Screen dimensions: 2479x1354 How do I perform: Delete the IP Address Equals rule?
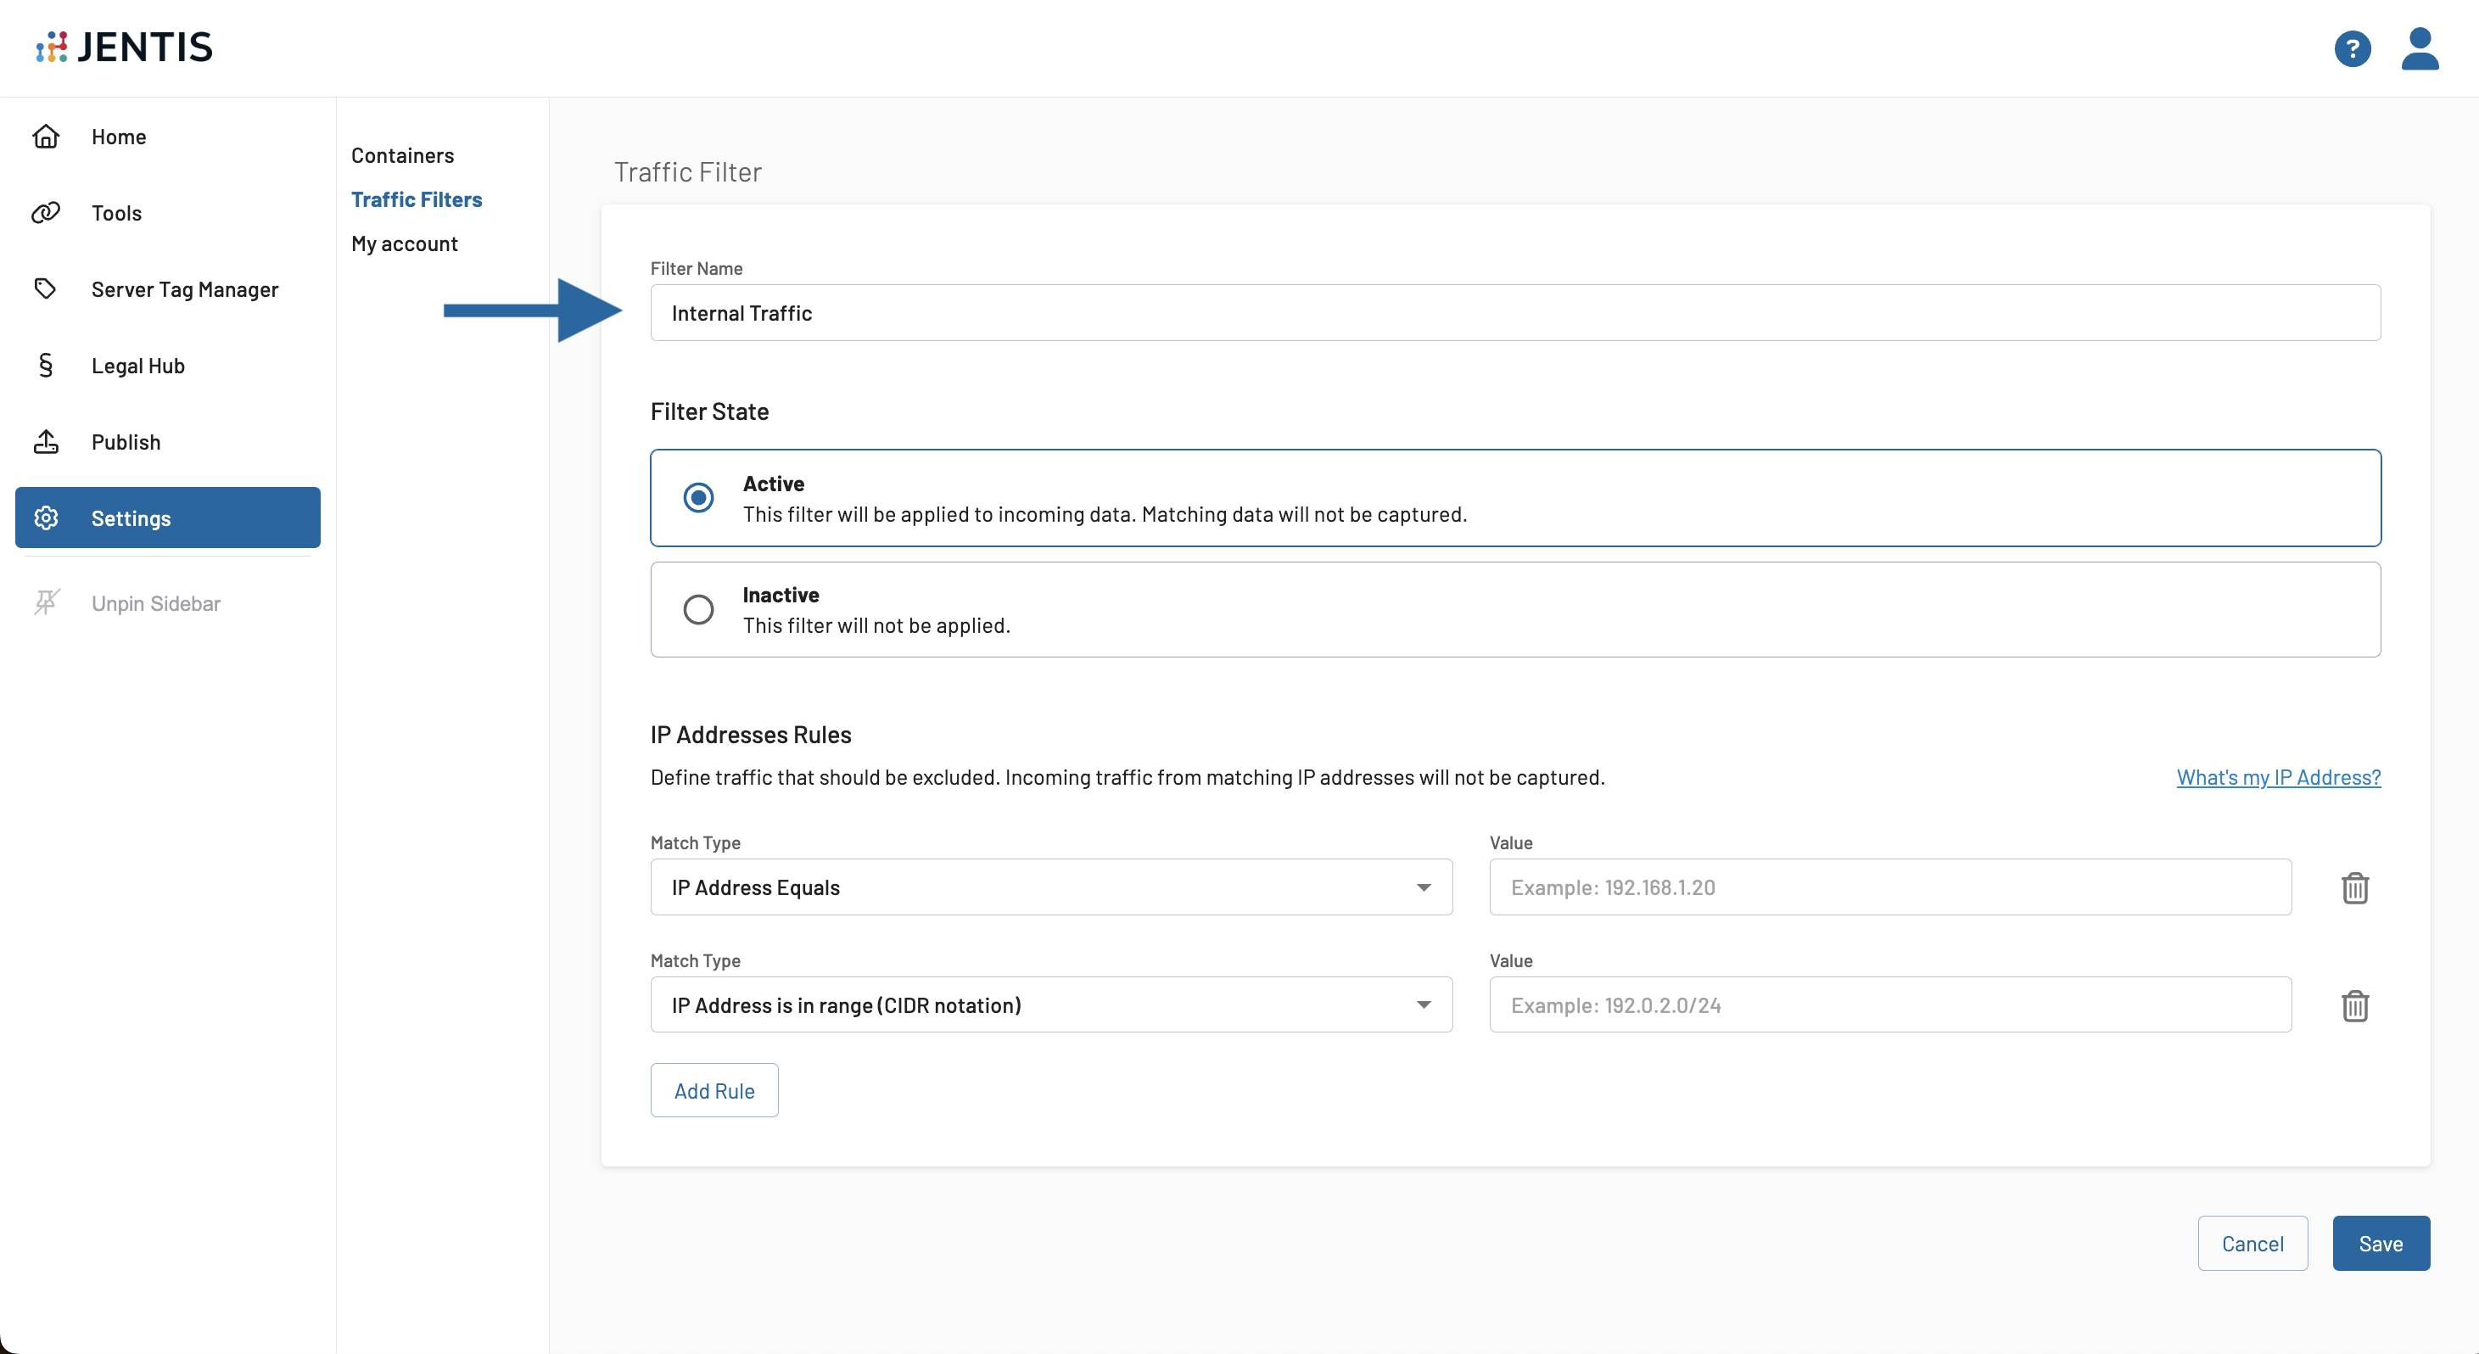(x=2354, y=887)
